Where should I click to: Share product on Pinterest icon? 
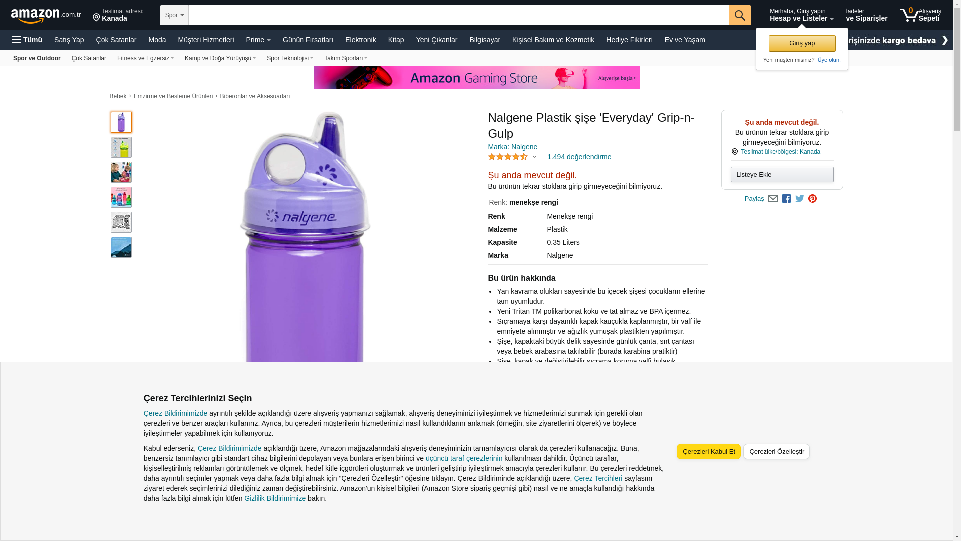pos(812,199)
